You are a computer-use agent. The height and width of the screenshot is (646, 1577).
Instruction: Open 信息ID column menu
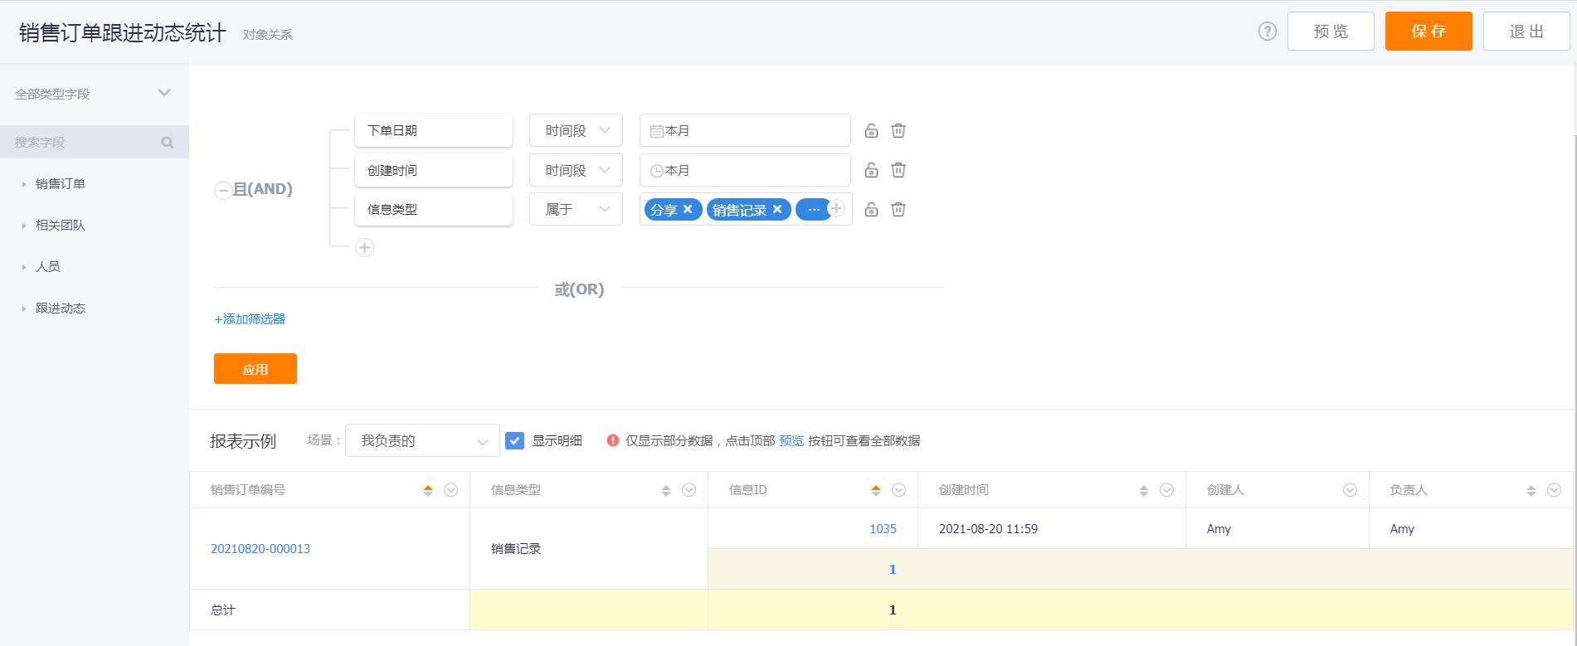coord(898,490)
